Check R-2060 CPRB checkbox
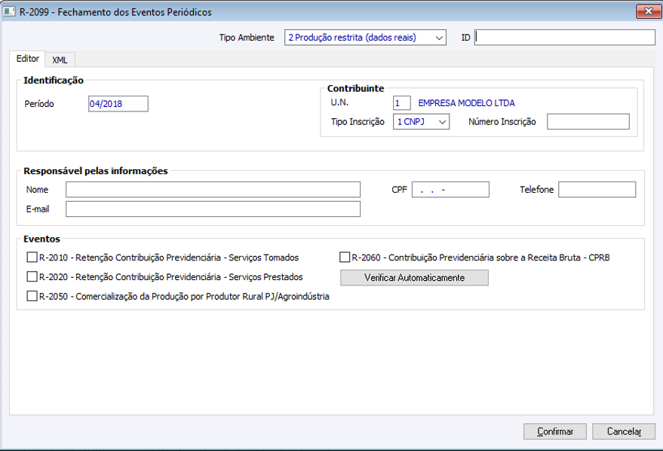The image size is (663, 451). click(x=345, y=257)
